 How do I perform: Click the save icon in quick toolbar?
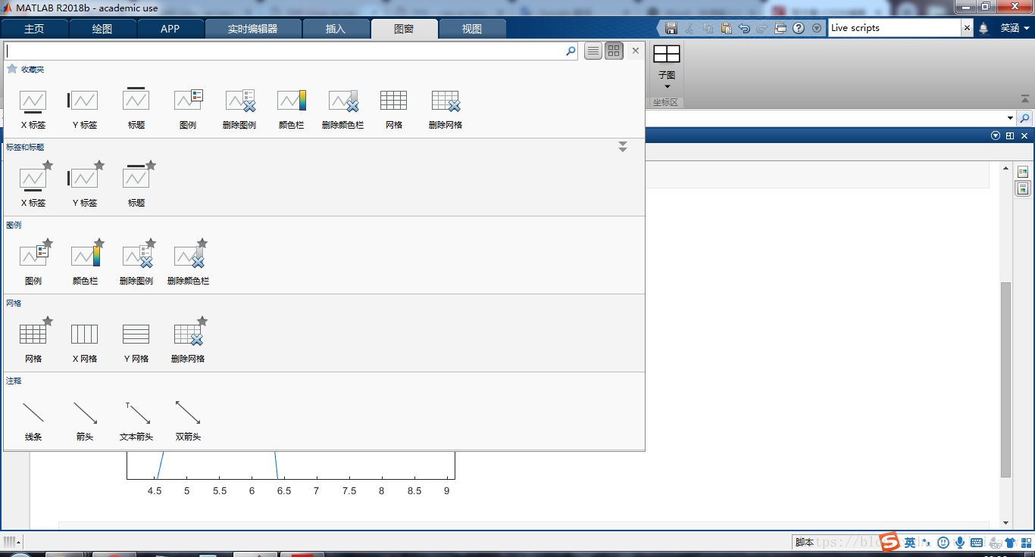point(671,28)
